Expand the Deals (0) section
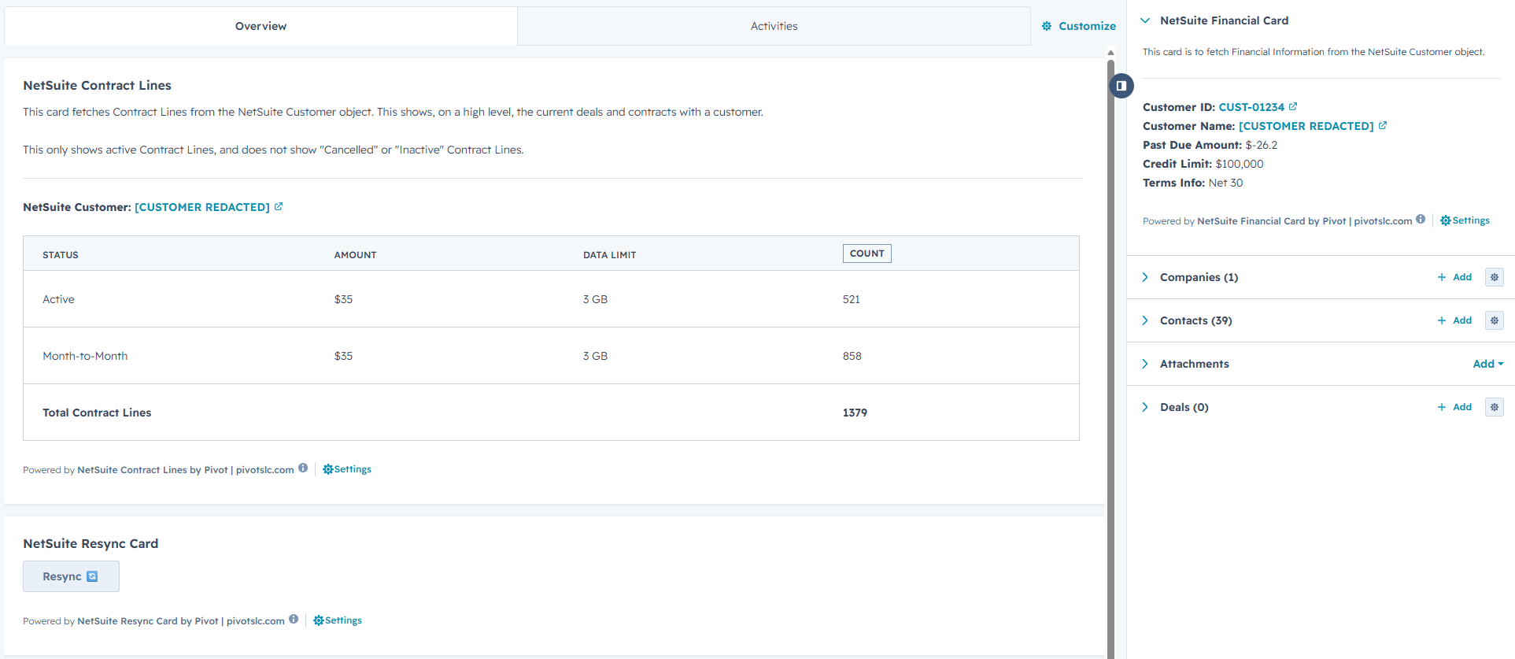This screenshot has height=659, width=1515. 1145,407
